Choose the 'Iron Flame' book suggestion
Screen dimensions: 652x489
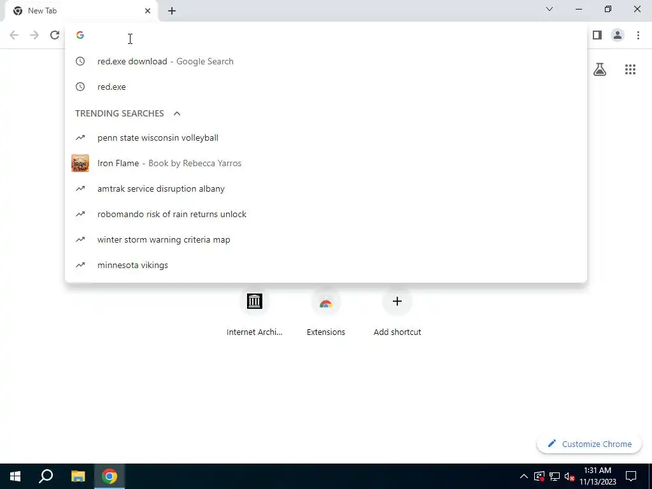pos(326,164)
